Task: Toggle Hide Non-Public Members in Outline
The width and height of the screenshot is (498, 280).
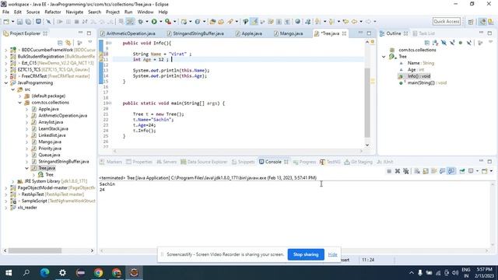Action: pos(461,43)
